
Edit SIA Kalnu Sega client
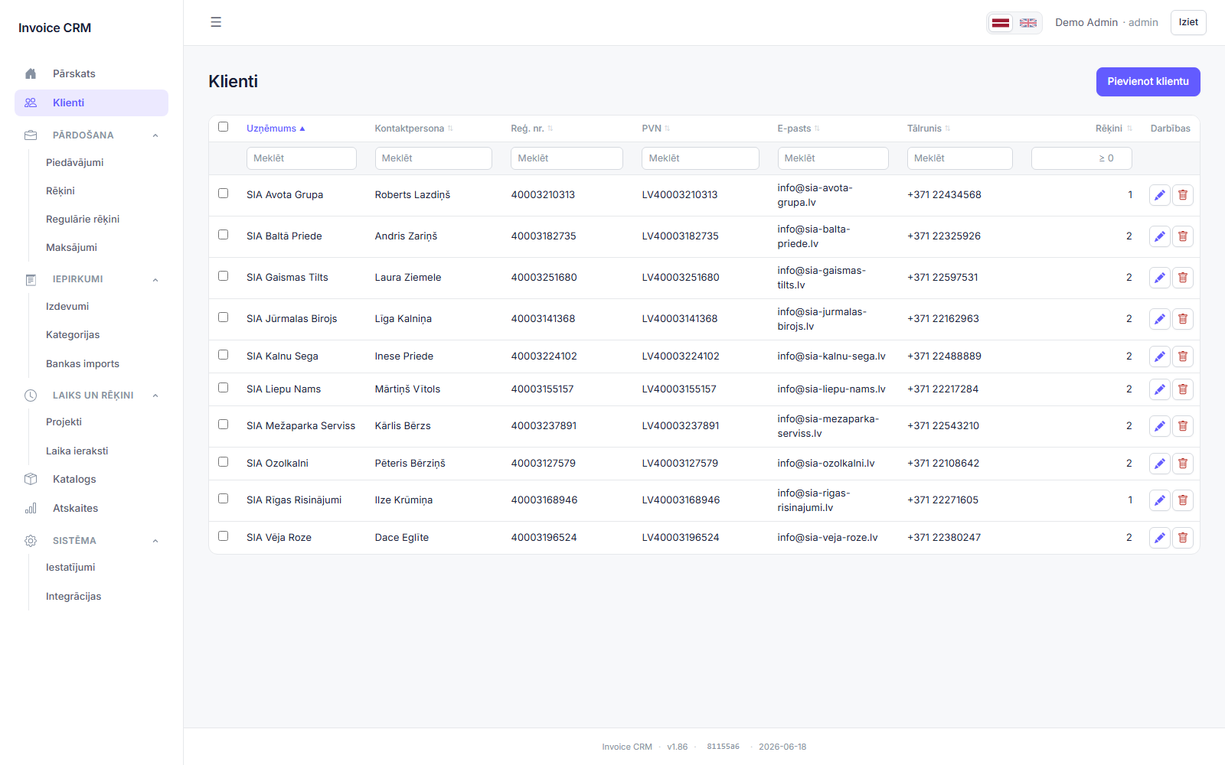click(1160, 356)
